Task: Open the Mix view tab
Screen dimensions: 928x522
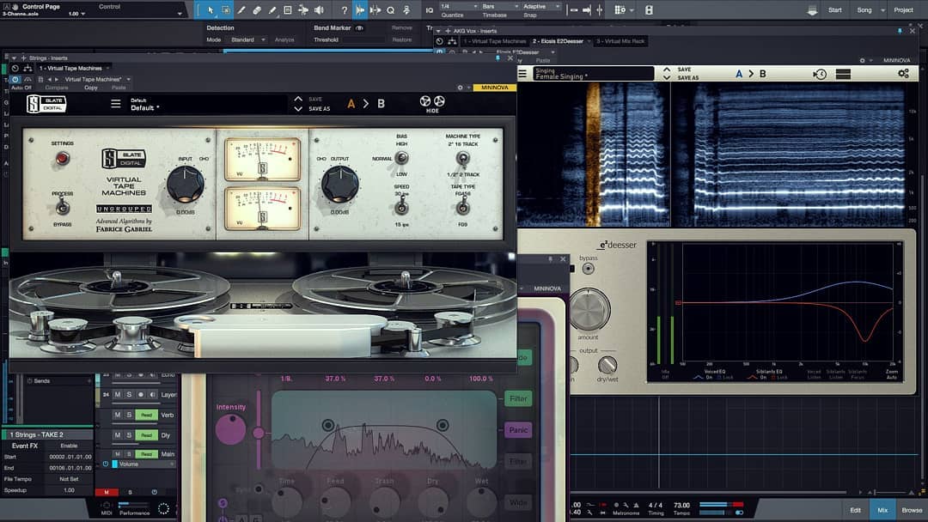Action: click(x=882, y=510)
